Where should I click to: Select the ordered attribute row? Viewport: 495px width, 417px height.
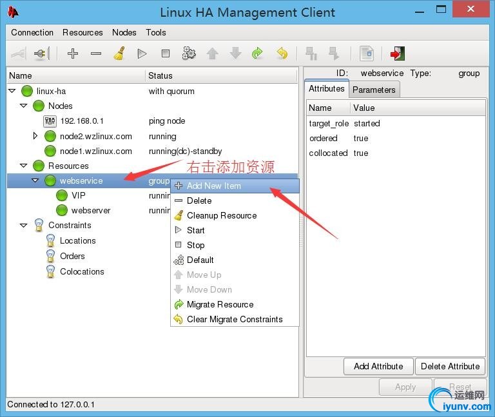396,139
